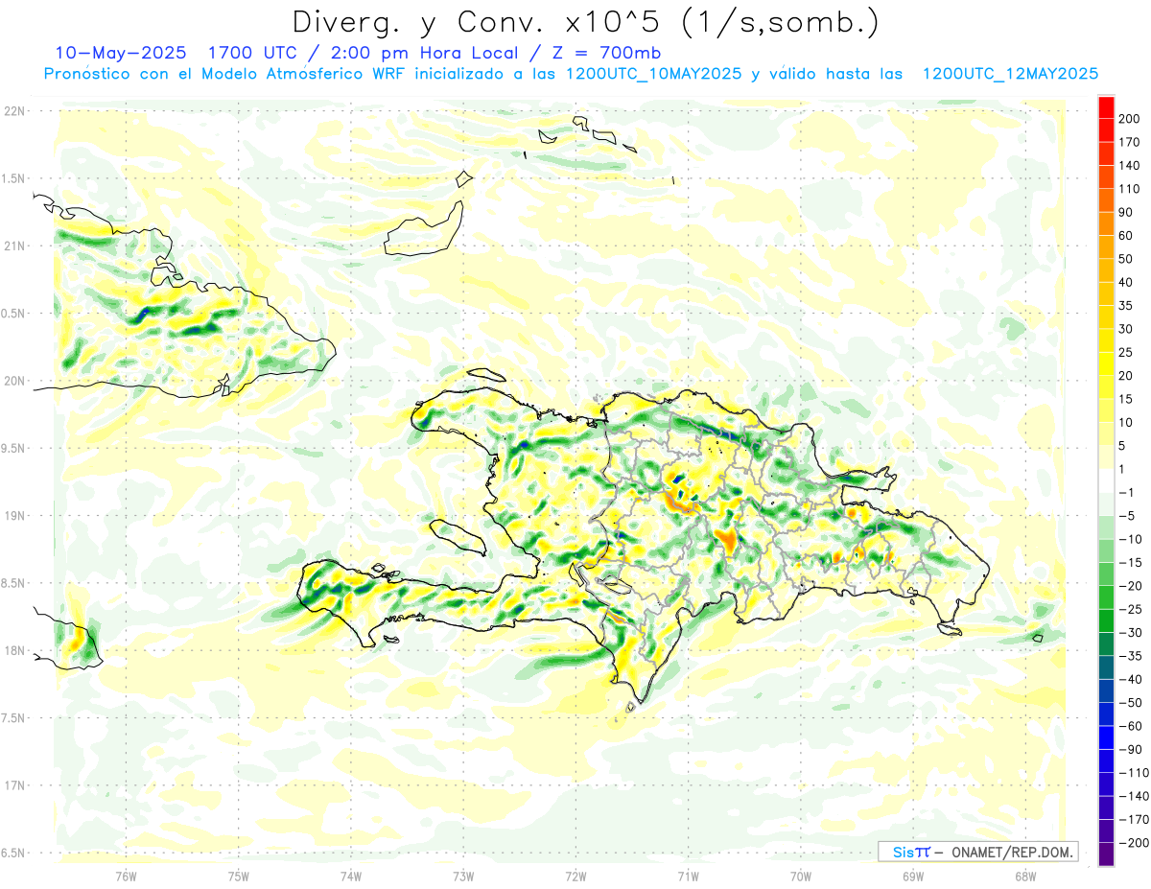Pick the color swatch between 200 and 170
This screenshot has height=889, width=1151.
(x=1106, y=130)
